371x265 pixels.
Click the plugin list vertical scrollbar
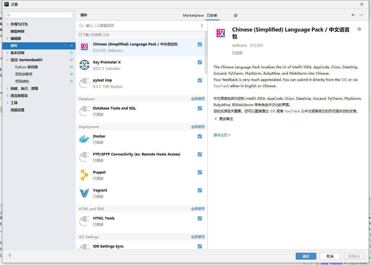point(206,53)
